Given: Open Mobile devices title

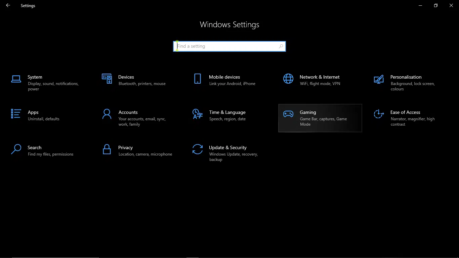Looking at the screenshot, I should click(224, 77).
